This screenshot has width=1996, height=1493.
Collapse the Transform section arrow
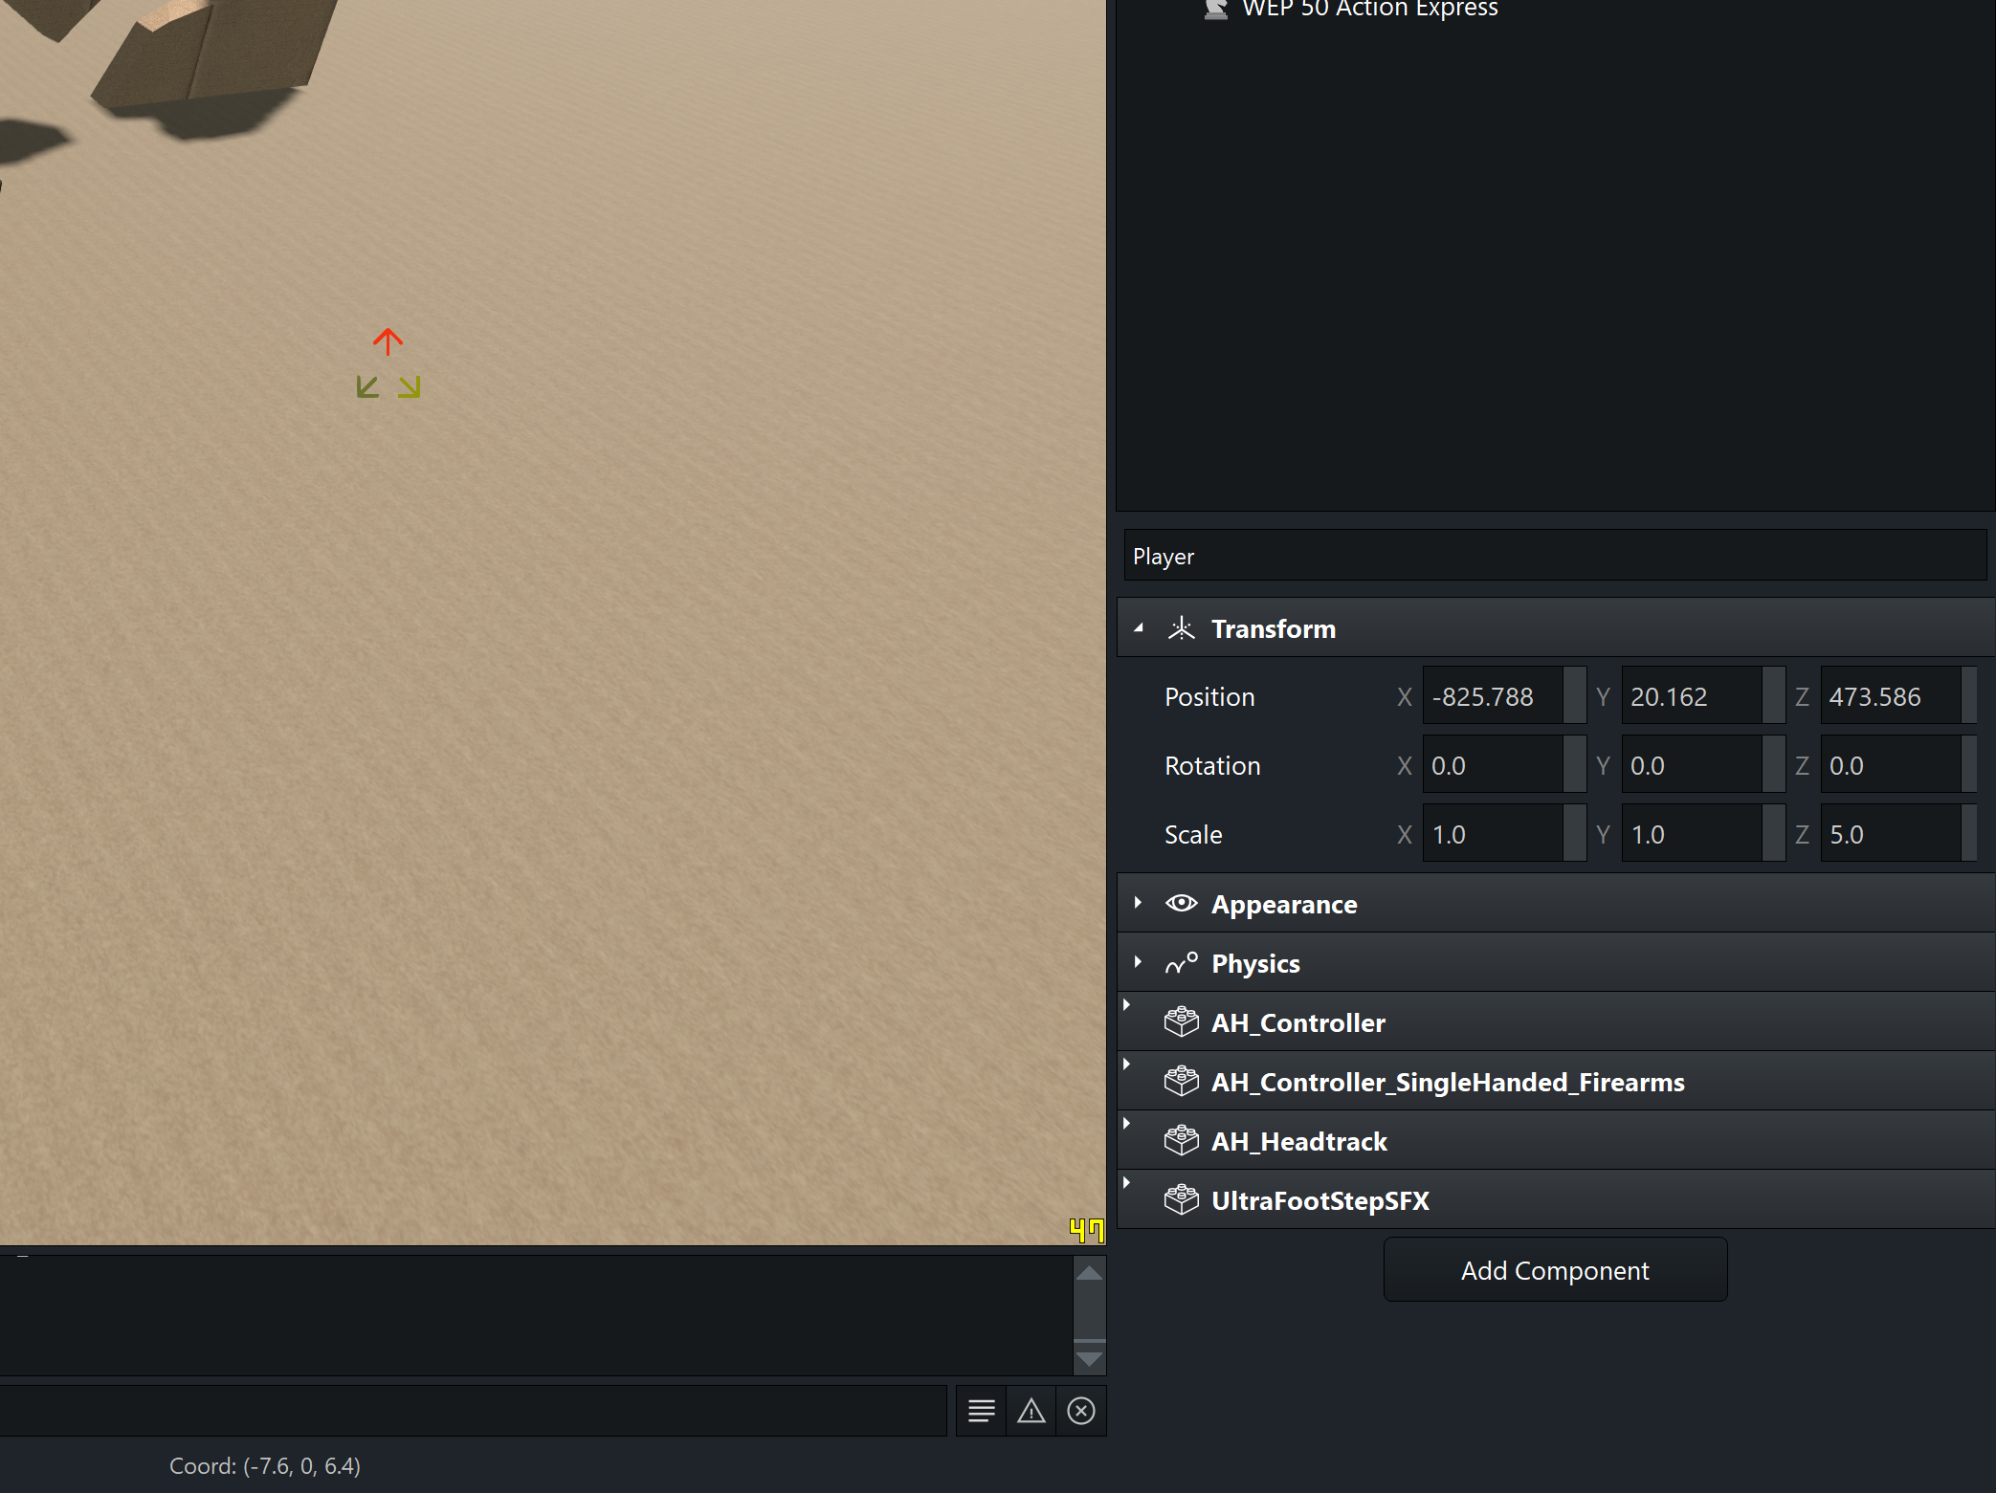1139,628
